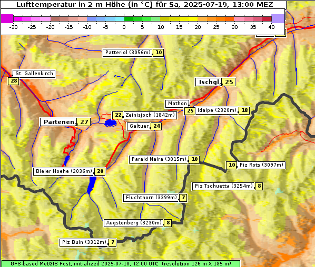This screenshot has width=315, height=267.
Task: Click Paraid Naira temperature value 10
Action: 194,159
